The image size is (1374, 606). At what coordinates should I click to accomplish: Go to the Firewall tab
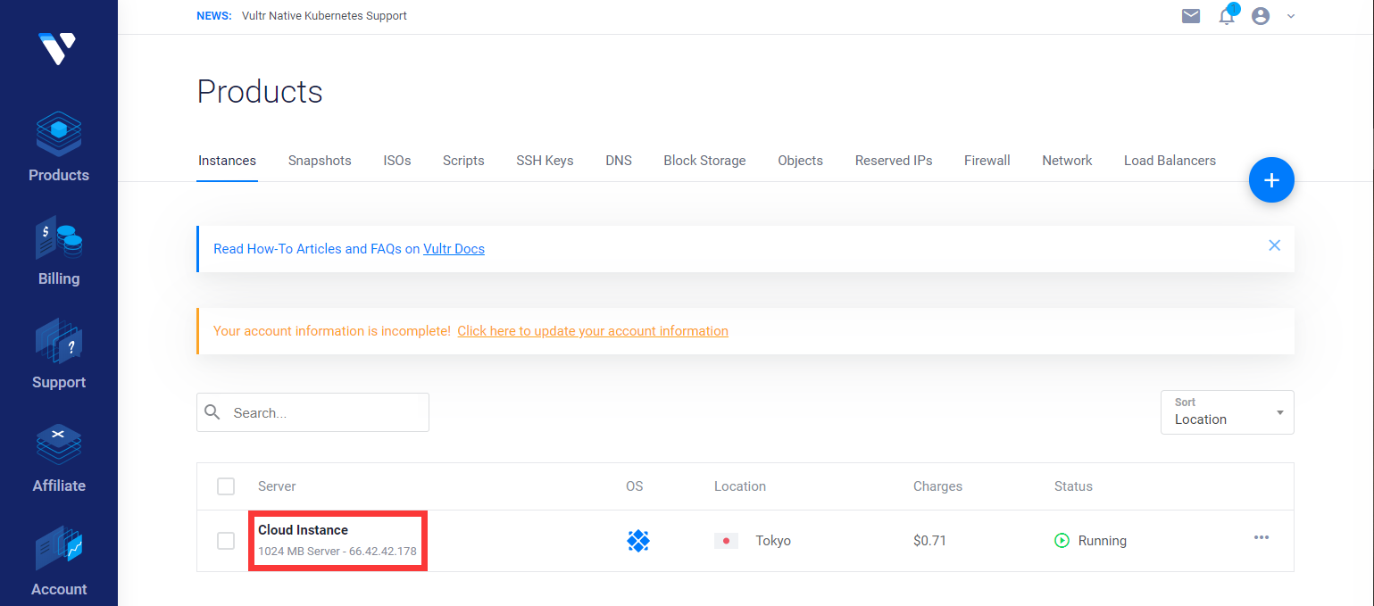pos(987,161)
